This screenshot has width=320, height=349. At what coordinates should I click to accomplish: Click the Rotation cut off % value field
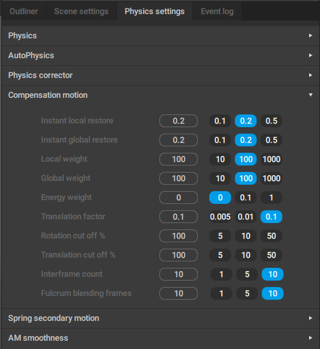point(179,236)
